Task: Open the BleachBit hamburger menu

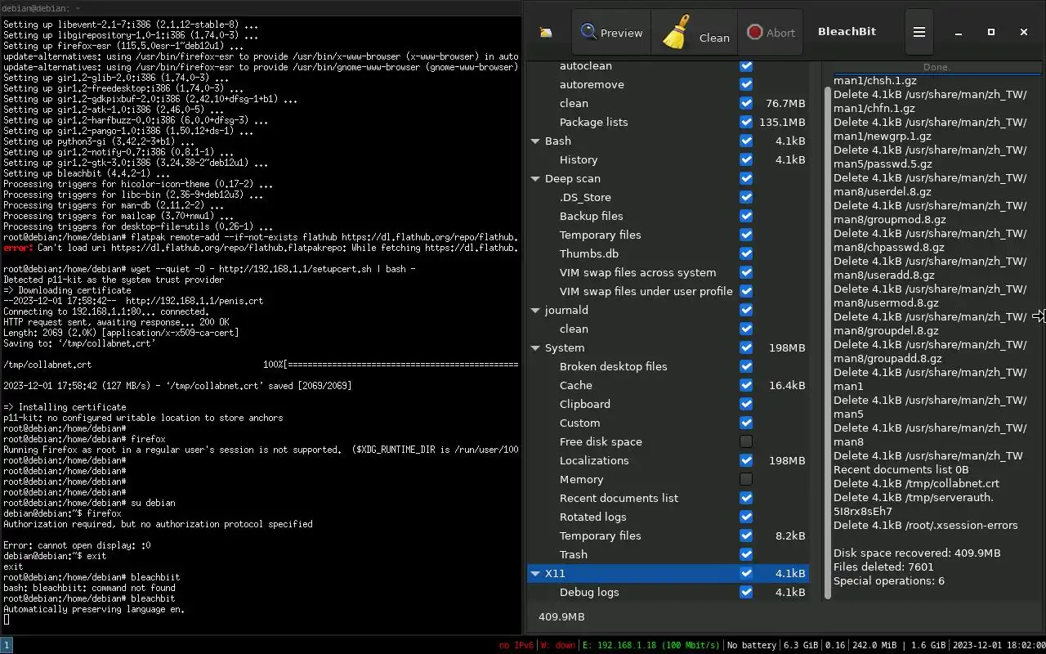Action: pyautogui.click(x=919, y=32)
